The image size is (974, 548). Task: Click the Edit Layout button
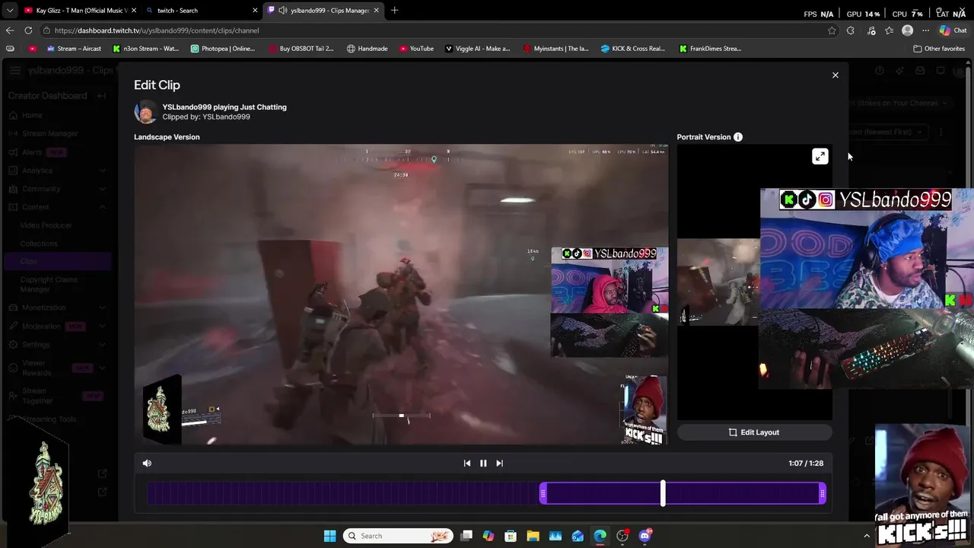tap(754, 432)
